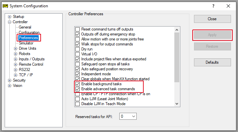Collapse the Controller tree node
Screen dimensions: 238x132
pos(9,22)
